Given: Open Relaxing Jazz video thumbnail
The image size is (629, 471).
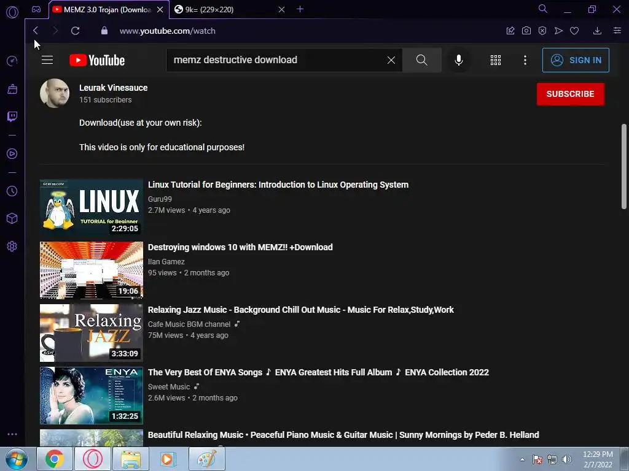Looking at the screenshot, I should (92, 333).
